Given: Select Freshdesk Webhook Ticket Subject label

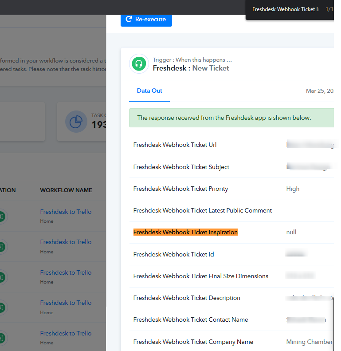Looking at the screenshot, I should pyautogui.click(x=181, y=167).
